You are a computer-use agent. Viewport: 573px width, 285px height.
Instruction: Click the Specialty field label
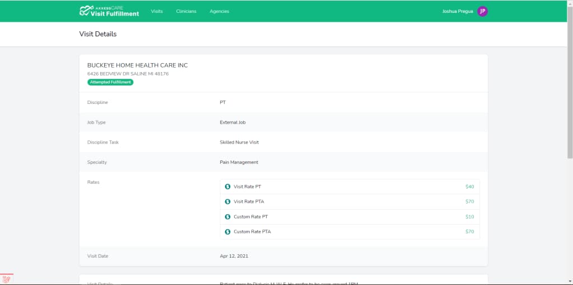(97, 162)
